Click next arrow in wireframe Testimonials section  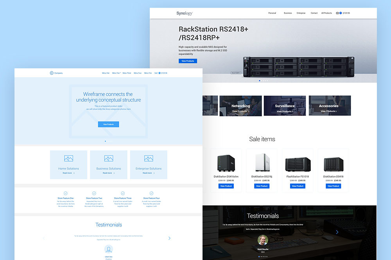pyautogui.click(x=170, y=238)
